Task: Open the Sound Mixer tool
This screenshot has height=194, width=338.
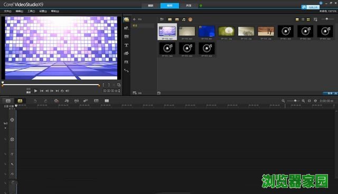Action: 67,101
